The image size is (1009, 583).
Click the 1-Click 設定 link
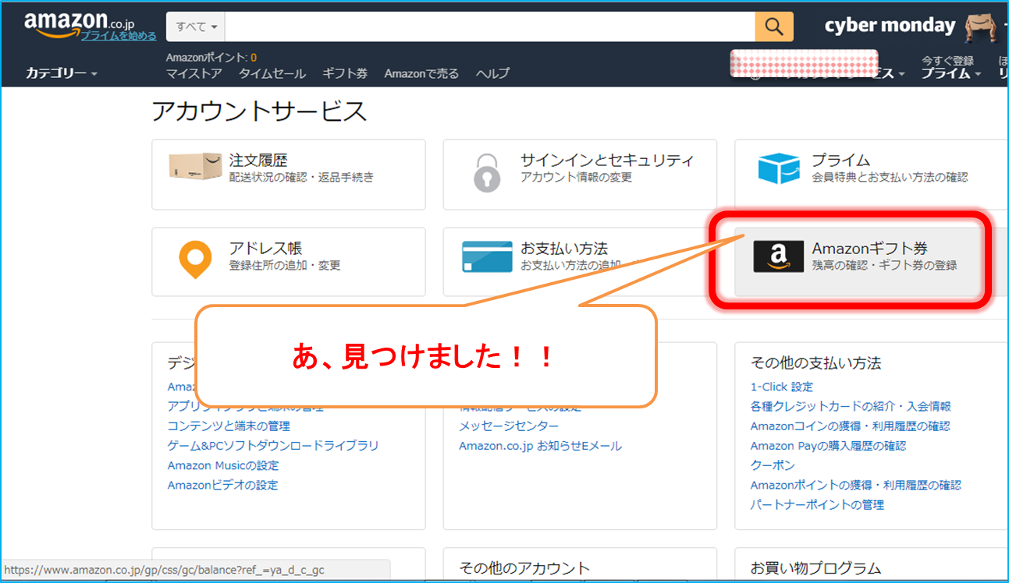tap(782, 387)
